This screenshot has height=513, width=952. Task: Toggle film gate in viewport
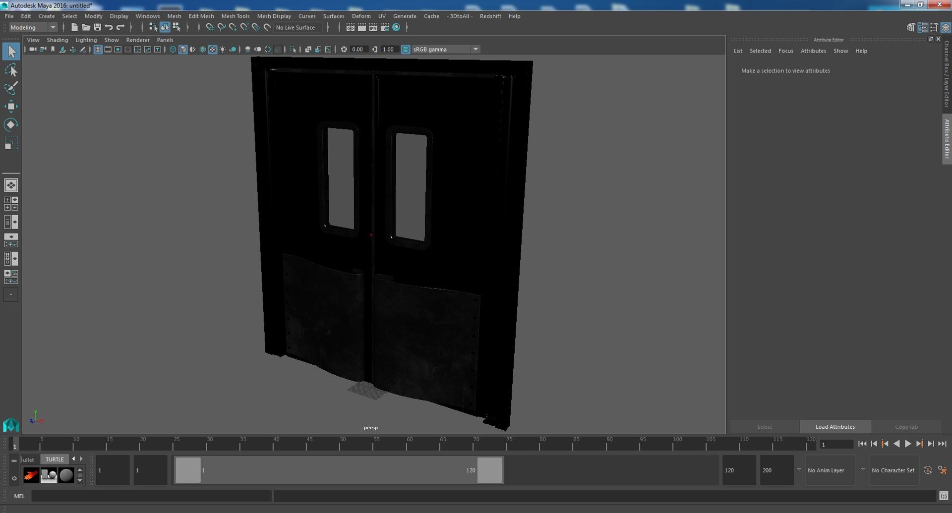pos(108,50)
